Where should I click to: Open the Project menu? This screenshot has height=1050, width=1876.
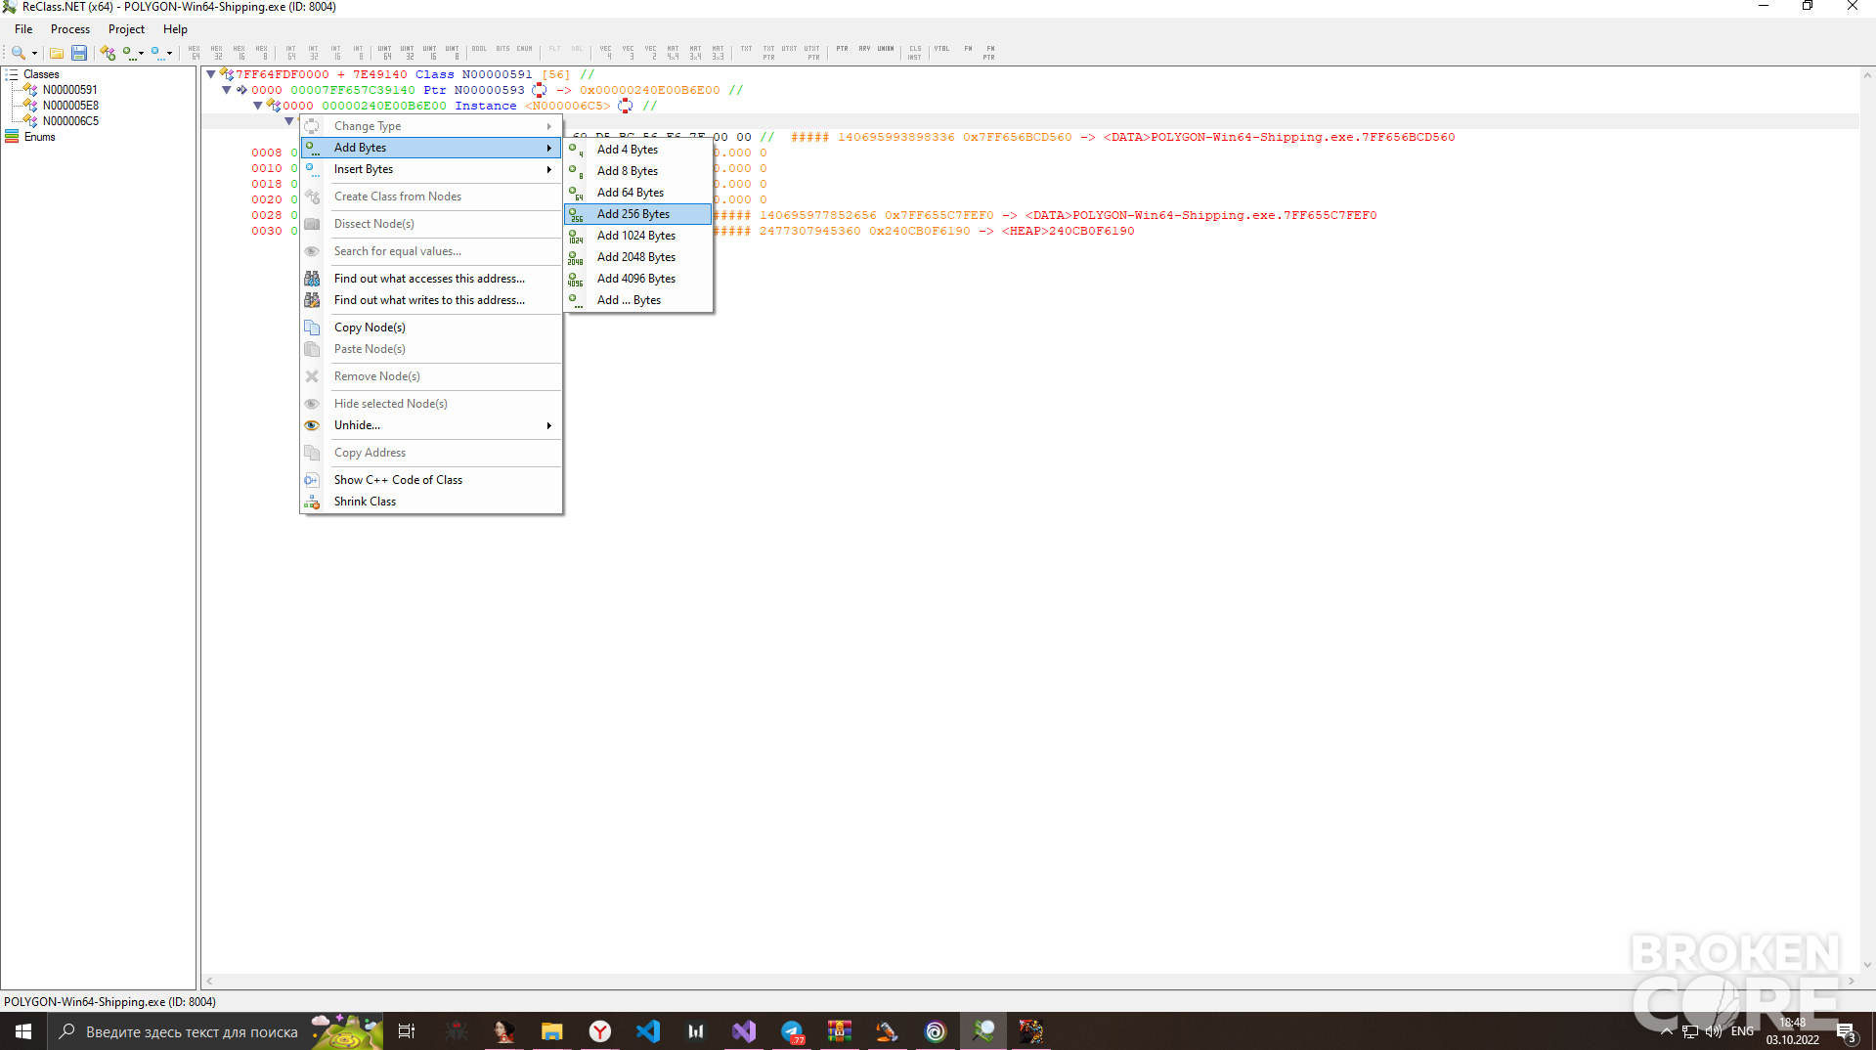126,29
